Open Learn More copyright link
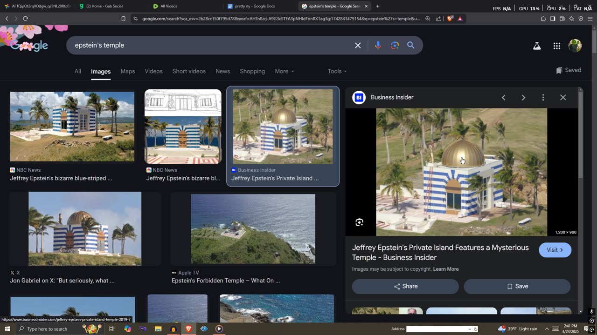The width and height of the screenshot is (597, 335). coord(446,269)
